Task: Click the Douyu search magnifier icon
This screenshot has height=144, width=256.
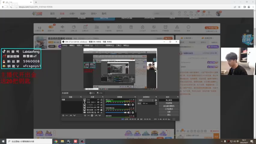Action: (x=171, y=13)
